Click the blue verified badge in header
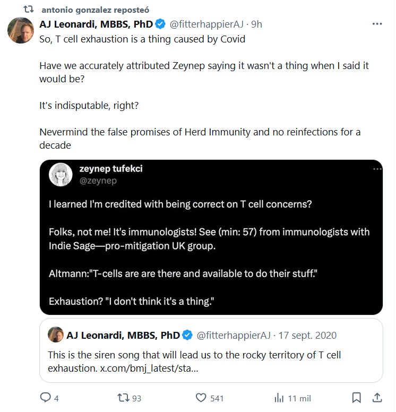396x412 pixels. point(160,24)
